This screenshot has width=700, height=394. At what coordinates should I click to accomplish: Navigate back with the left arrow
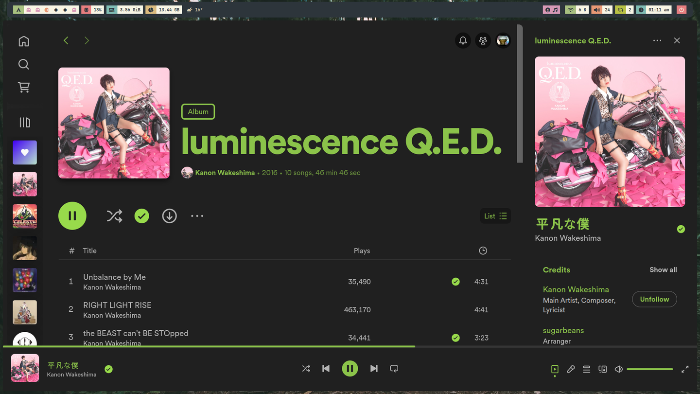coord(66,40)
